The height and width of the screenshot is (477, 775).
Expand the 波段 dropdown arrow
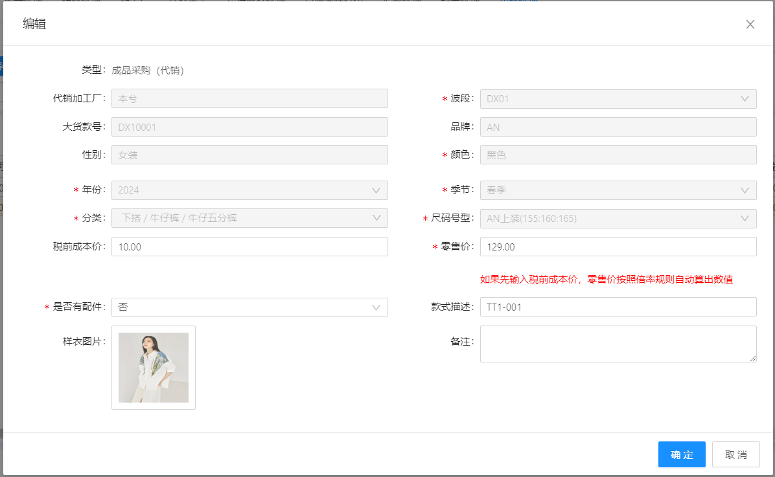745,99
